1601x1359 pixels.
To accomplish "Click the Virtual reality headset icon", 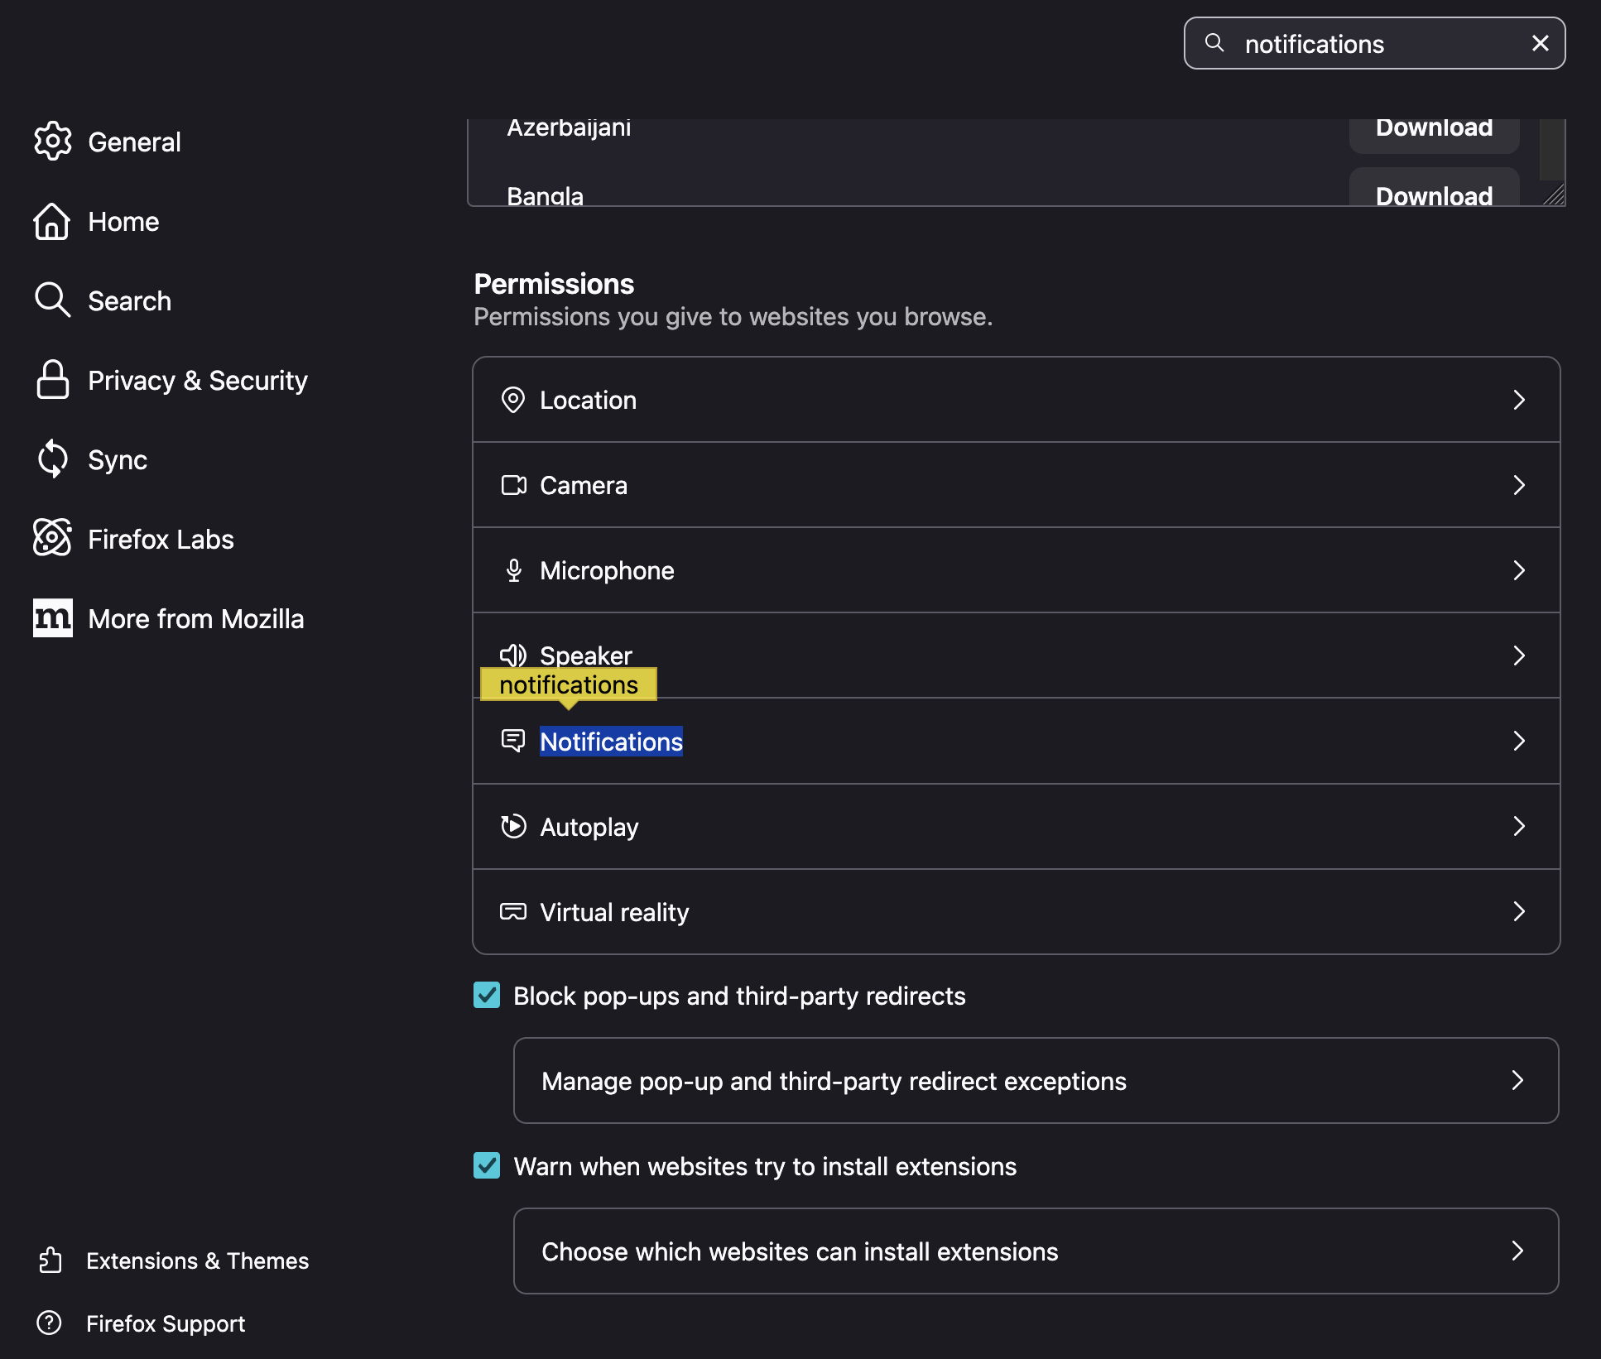I will [x=513, y=911].
